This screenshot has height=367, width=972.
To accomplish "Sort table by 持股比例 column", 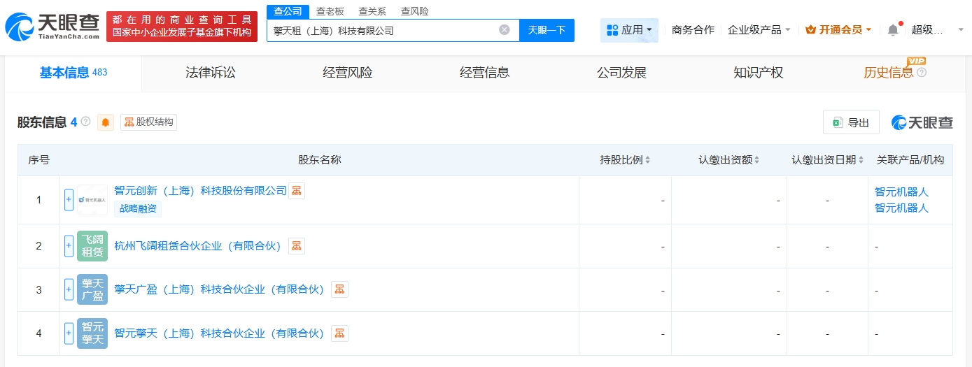I will pyautogui.click(x=625, y=160).
